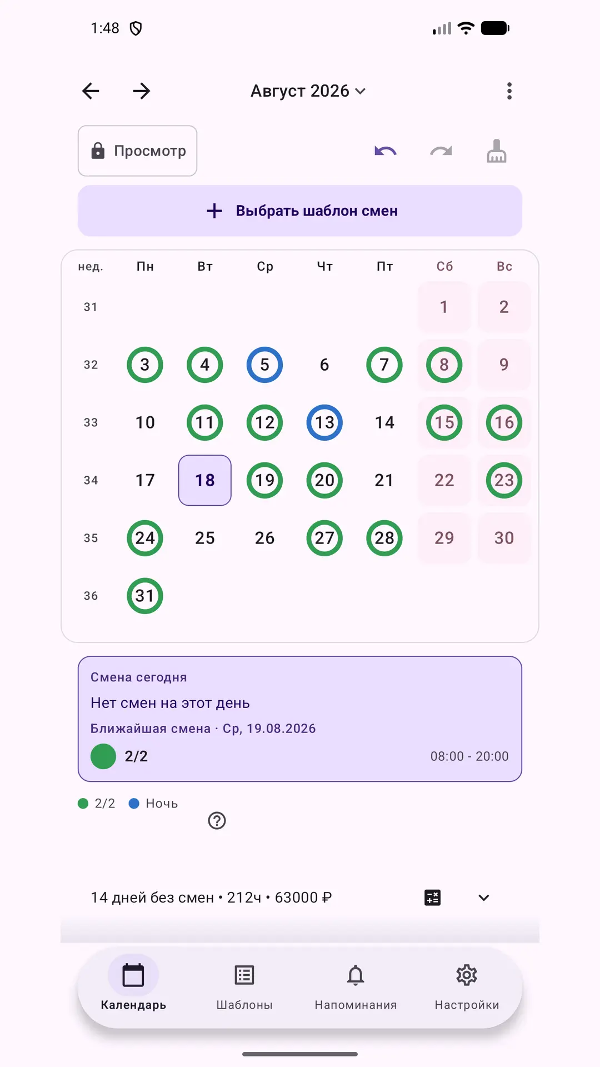Toggle the Ночь legend filter
Image resolution: width=600 pixels, height=1067 pixels.
click(x=153, y=804)
